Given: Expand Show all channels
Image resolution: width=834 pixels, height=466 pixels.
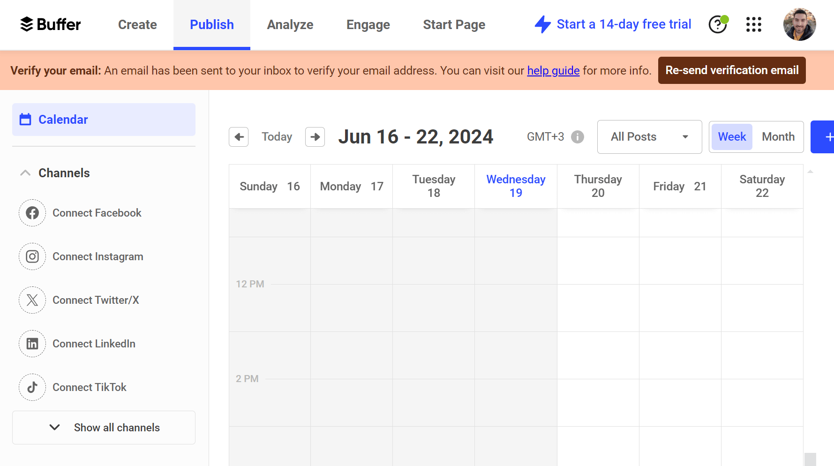Looking at the screenshot, I should 104,428.
